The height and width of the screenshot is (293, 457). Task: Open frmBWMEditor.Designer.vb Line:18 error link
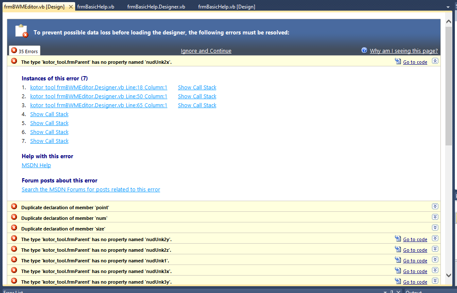coord(99,88)
